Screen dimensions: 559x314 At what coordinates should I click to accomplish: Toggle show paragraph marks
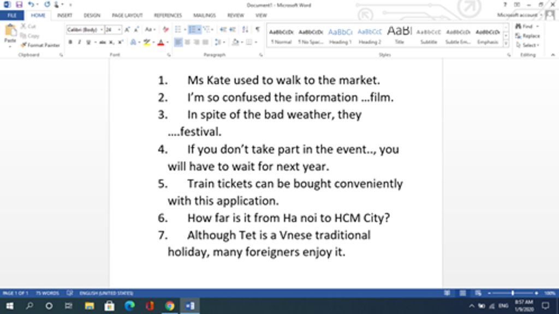(258, 29)
